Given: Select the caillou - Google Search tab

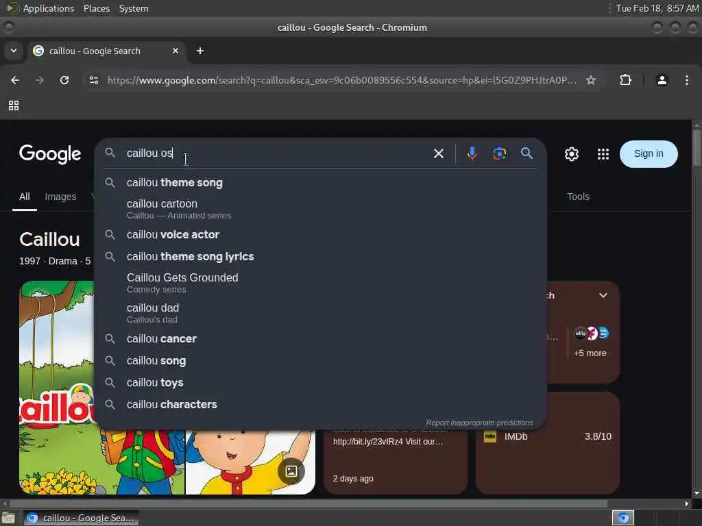Looking at the screenshot, I should (x=106, y=51).
